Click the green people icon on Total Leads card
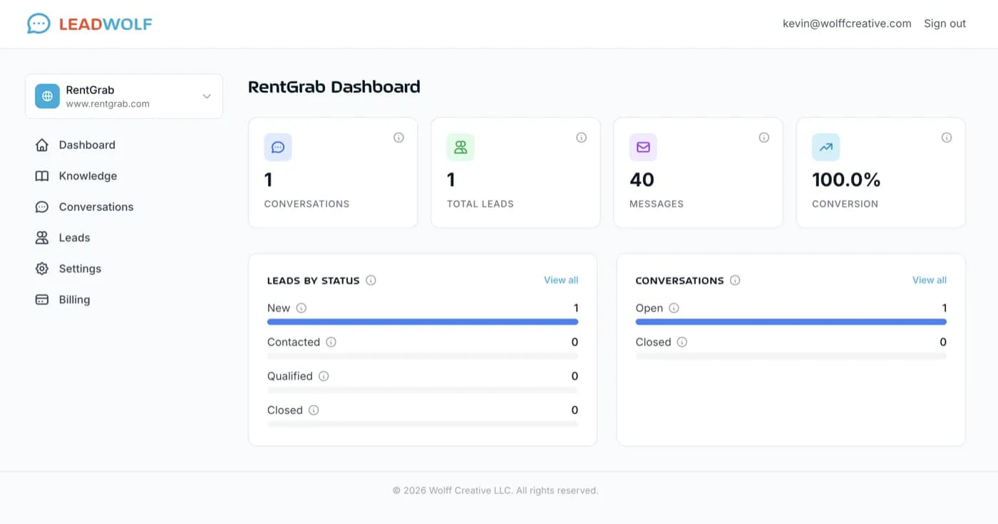 tap(461, 148)
